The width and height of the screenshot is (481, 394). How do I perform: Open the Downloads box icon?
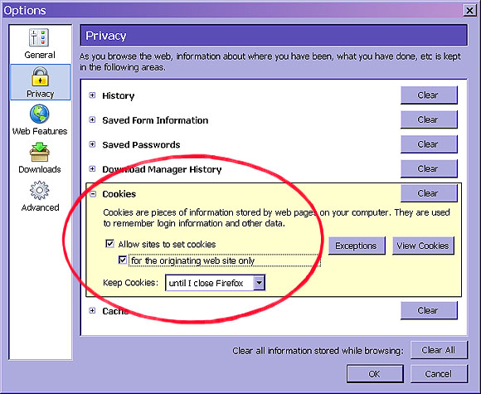click(39, 152)
